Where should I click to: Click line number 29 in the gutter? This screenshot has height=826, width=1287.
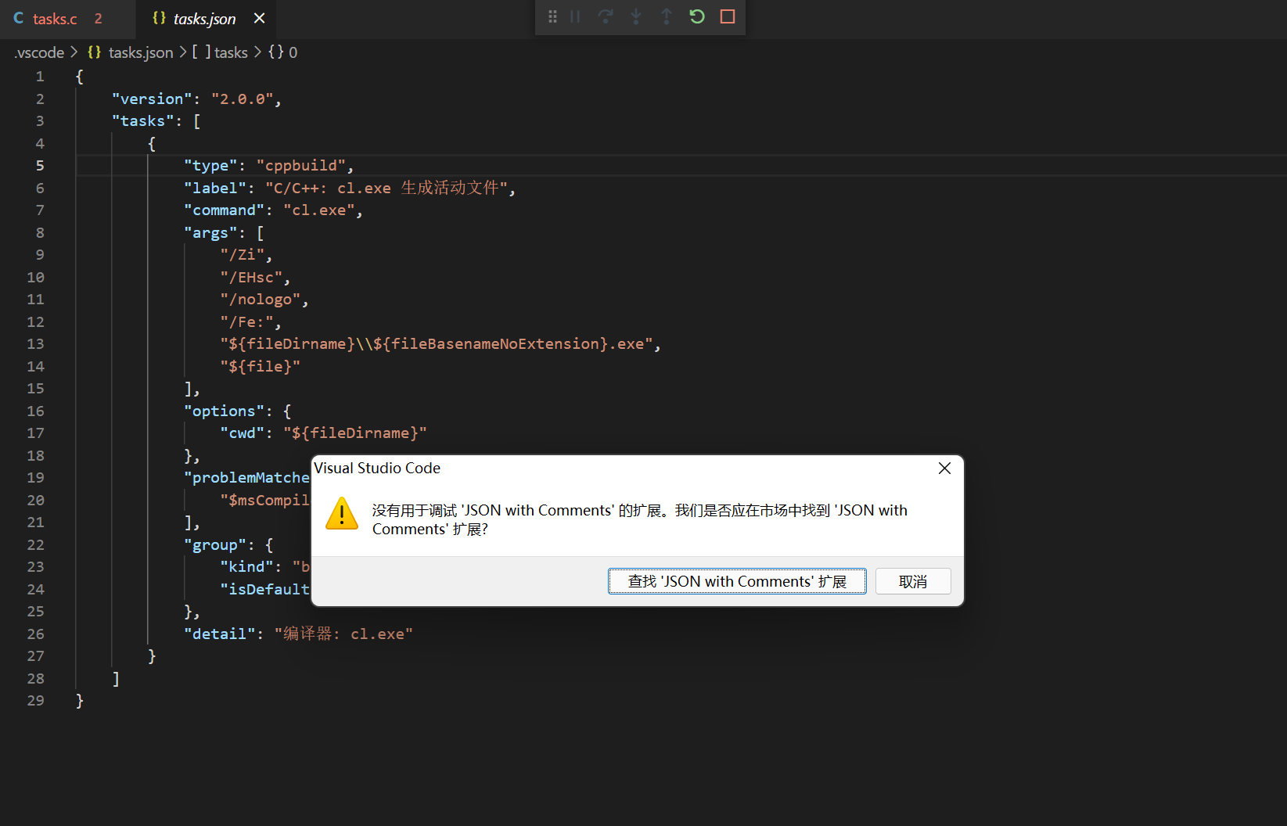click(35, 701)
